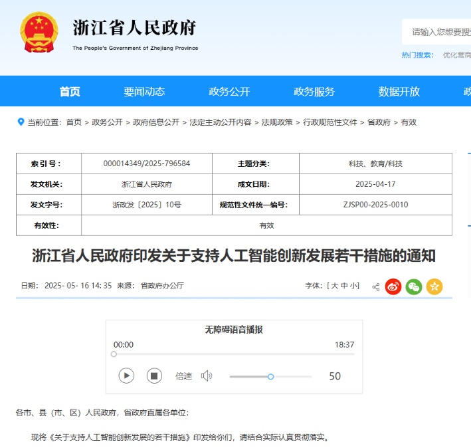Play the accessibility audio broadcast
The image size is (471, 448).
[126, 376]
